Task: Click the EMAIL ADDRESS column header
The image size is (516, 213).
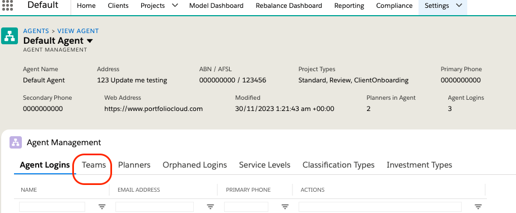Action: pyautogui.click(x=139, y=189)
